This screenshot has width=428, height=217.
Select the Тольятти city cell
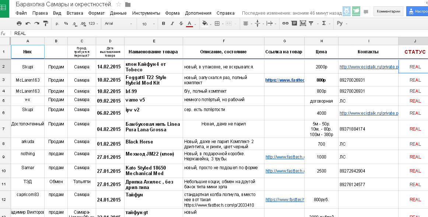tap(82, 184)
